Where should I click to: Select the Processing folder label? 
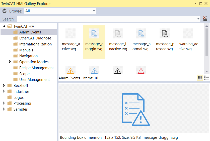click(22, 103)
